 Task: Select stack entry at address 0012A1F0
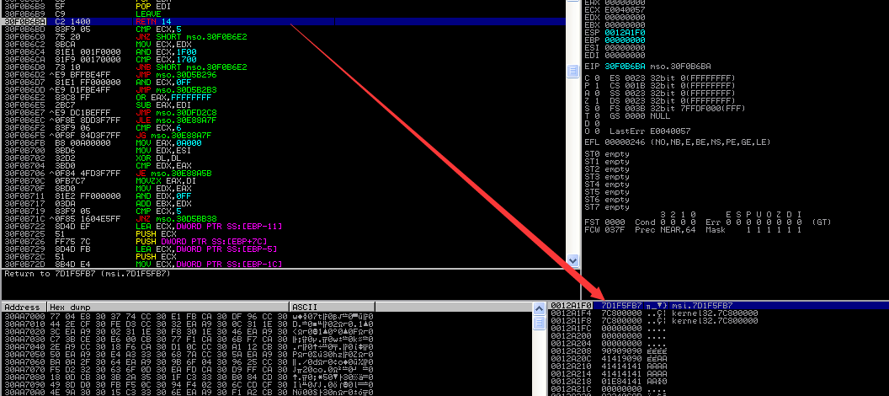[571, 305]
